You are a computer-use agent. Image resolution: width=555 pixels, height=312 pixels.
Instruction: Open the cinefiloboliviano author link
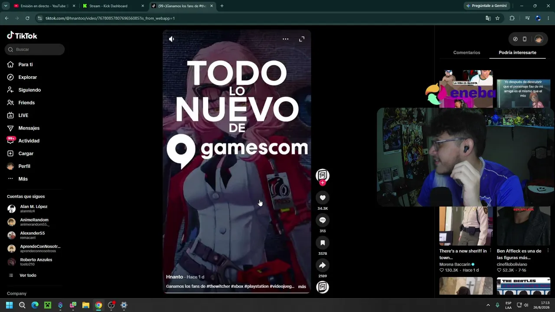point(512,264)
